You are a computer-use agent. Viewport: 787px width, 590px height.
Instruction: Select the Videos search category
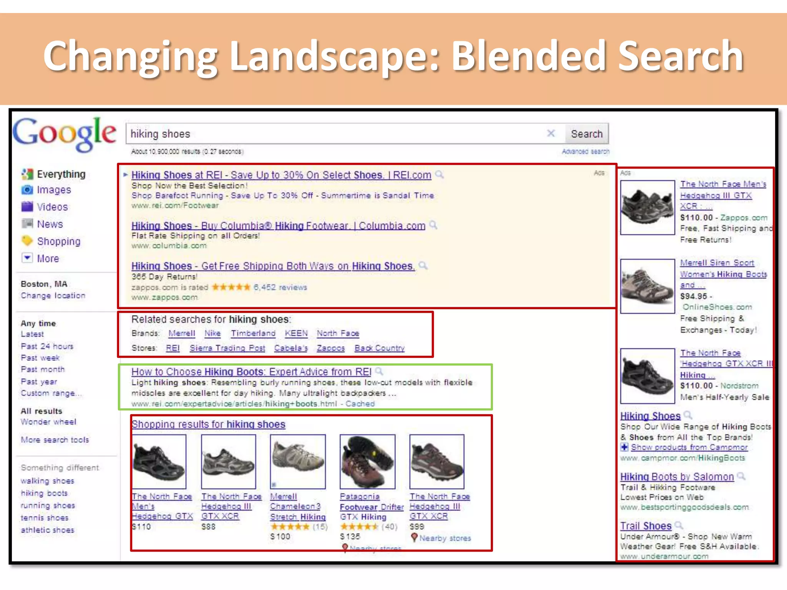52,207
